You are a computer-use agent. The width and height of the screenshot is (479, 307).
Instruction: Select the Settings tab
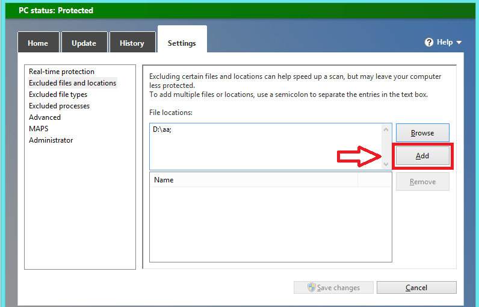[182, 43]
